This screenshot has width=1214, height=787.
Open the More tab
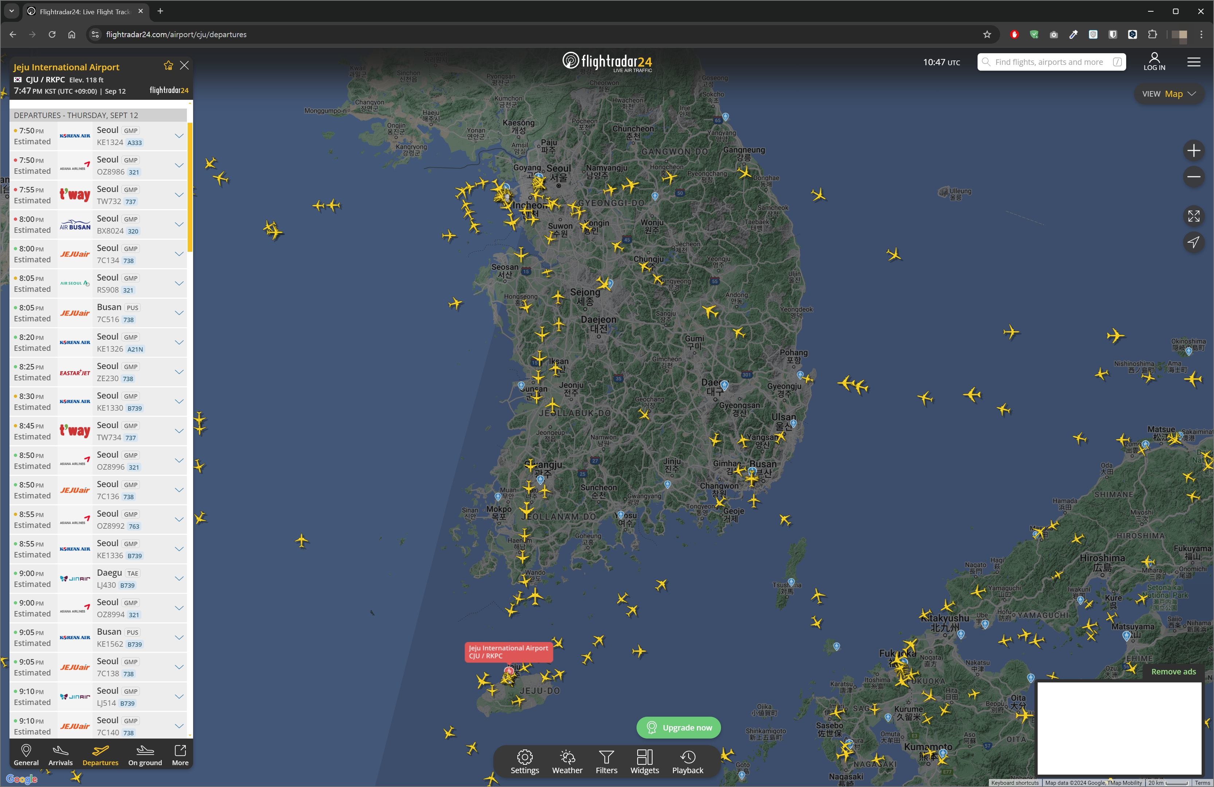pyautogui.click(x=180, y=755)
